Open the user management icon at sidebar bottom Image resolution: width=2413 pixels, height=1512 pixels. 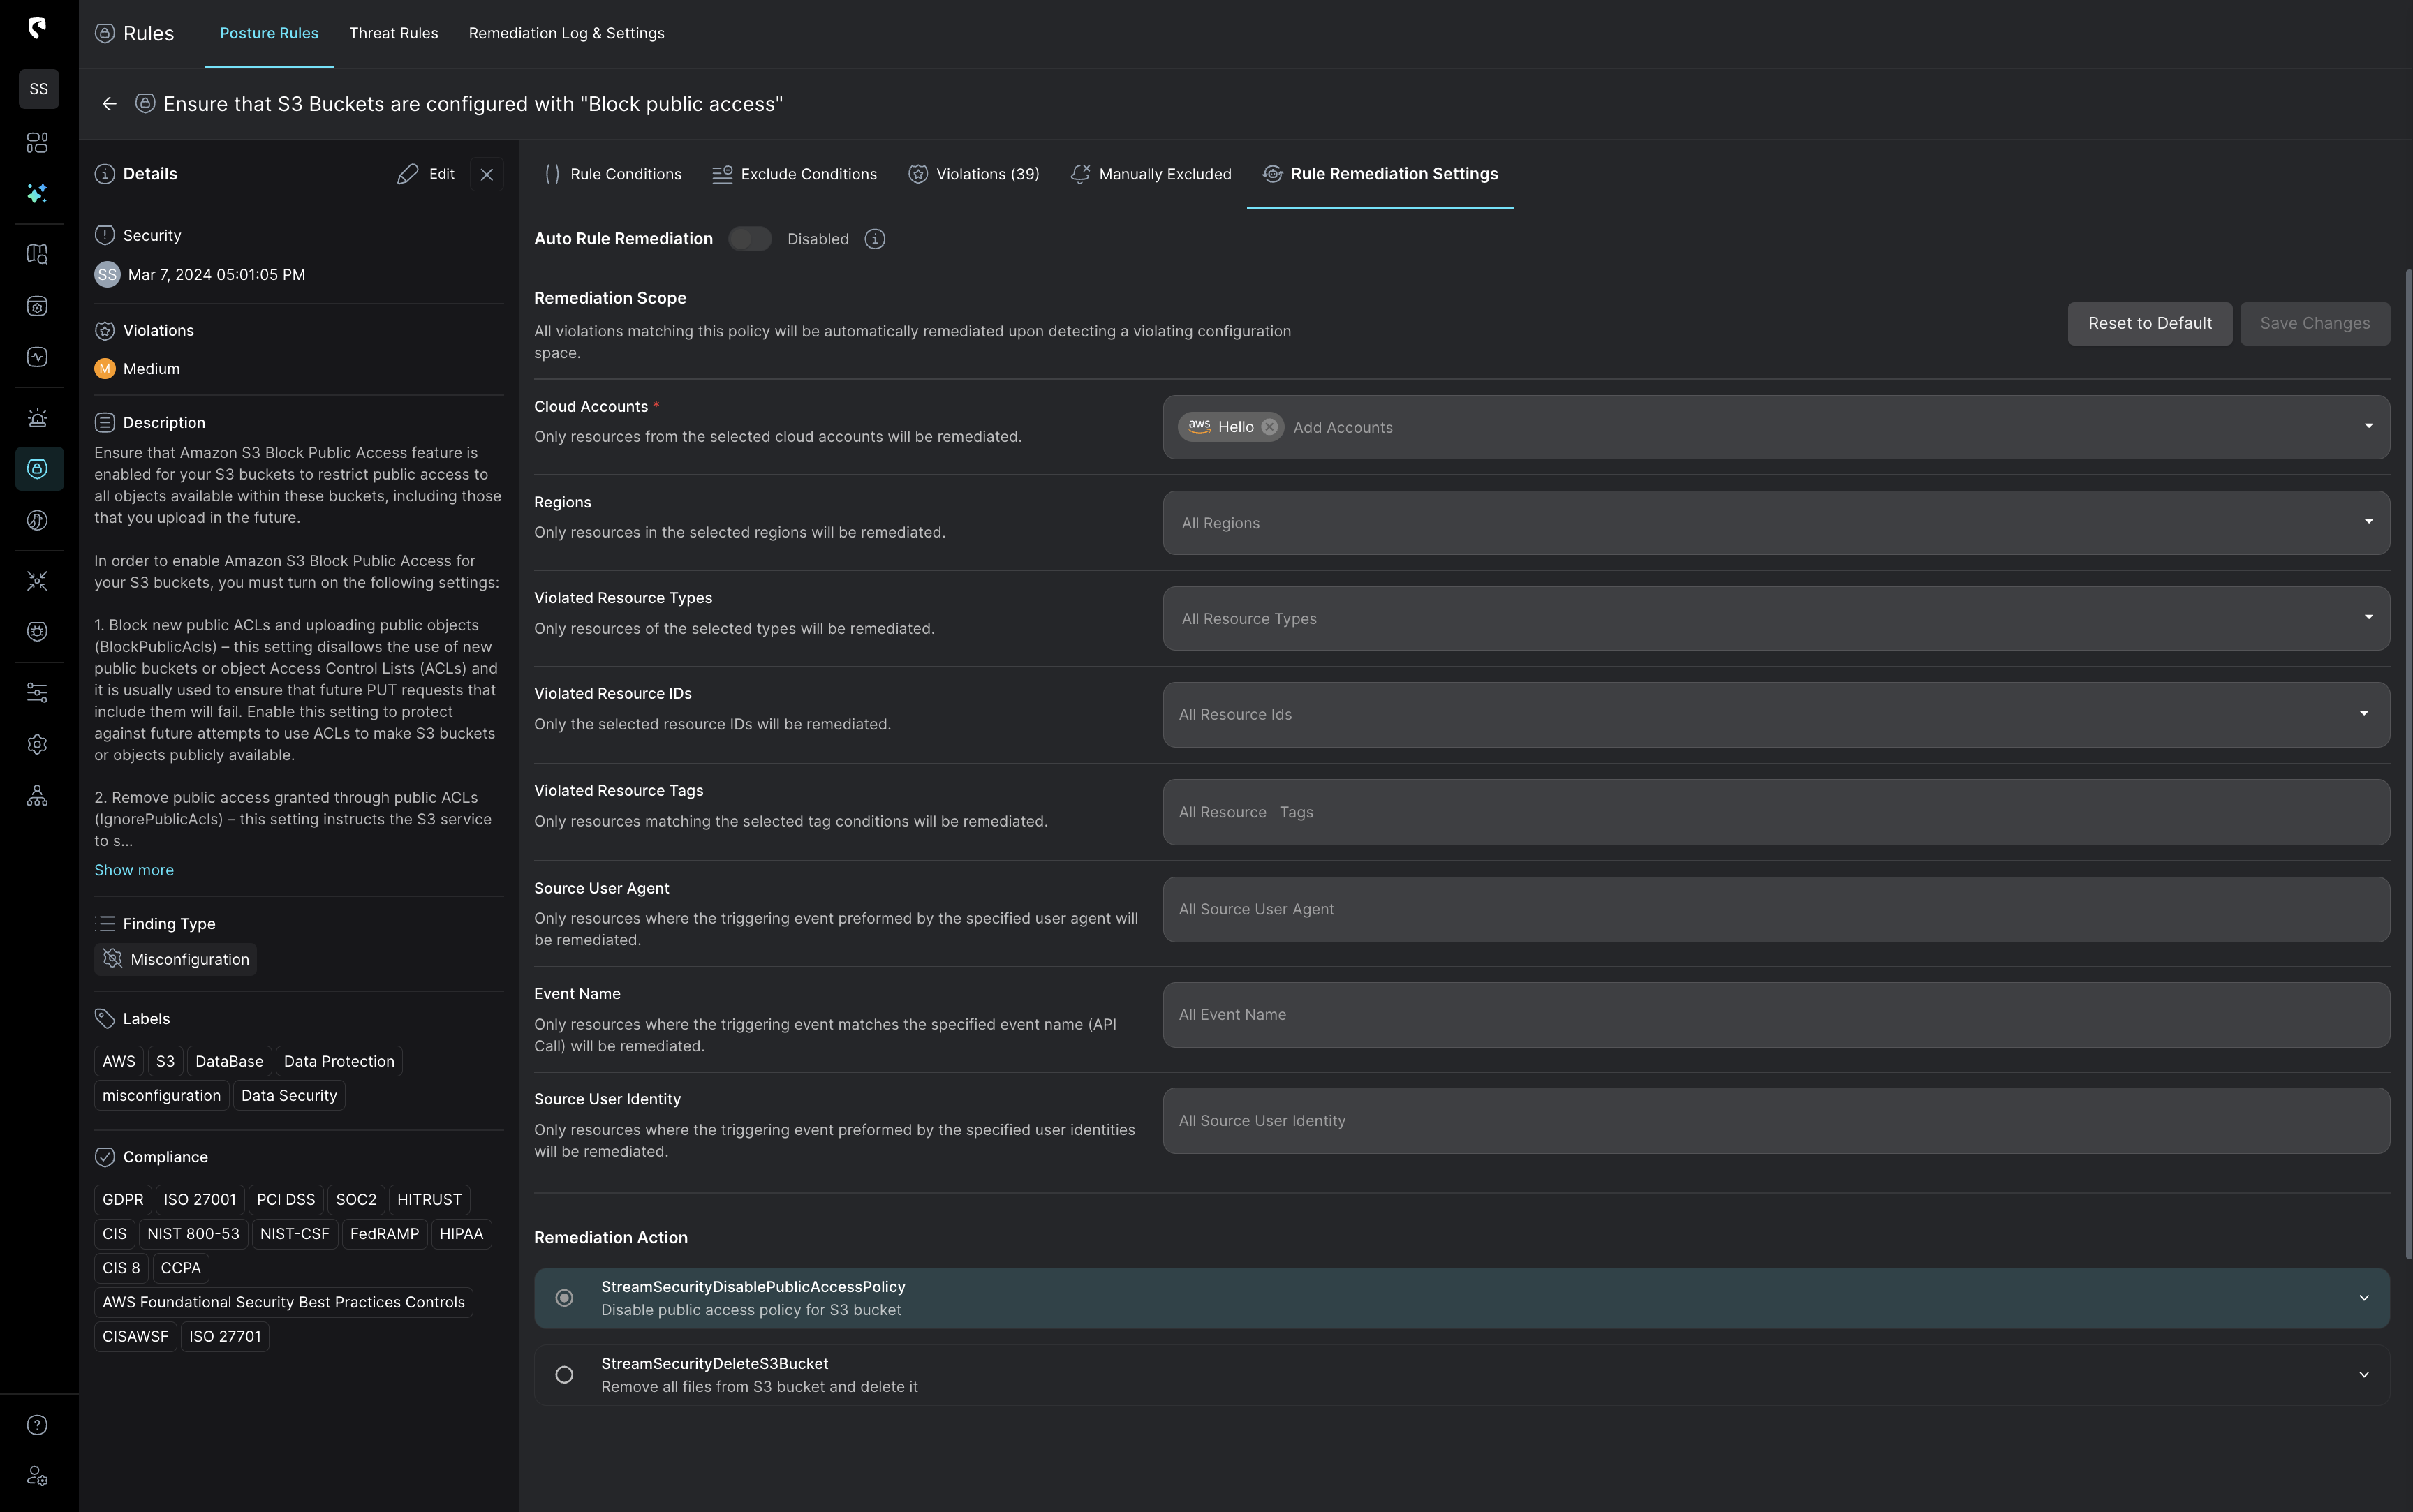click(38, 1475)
